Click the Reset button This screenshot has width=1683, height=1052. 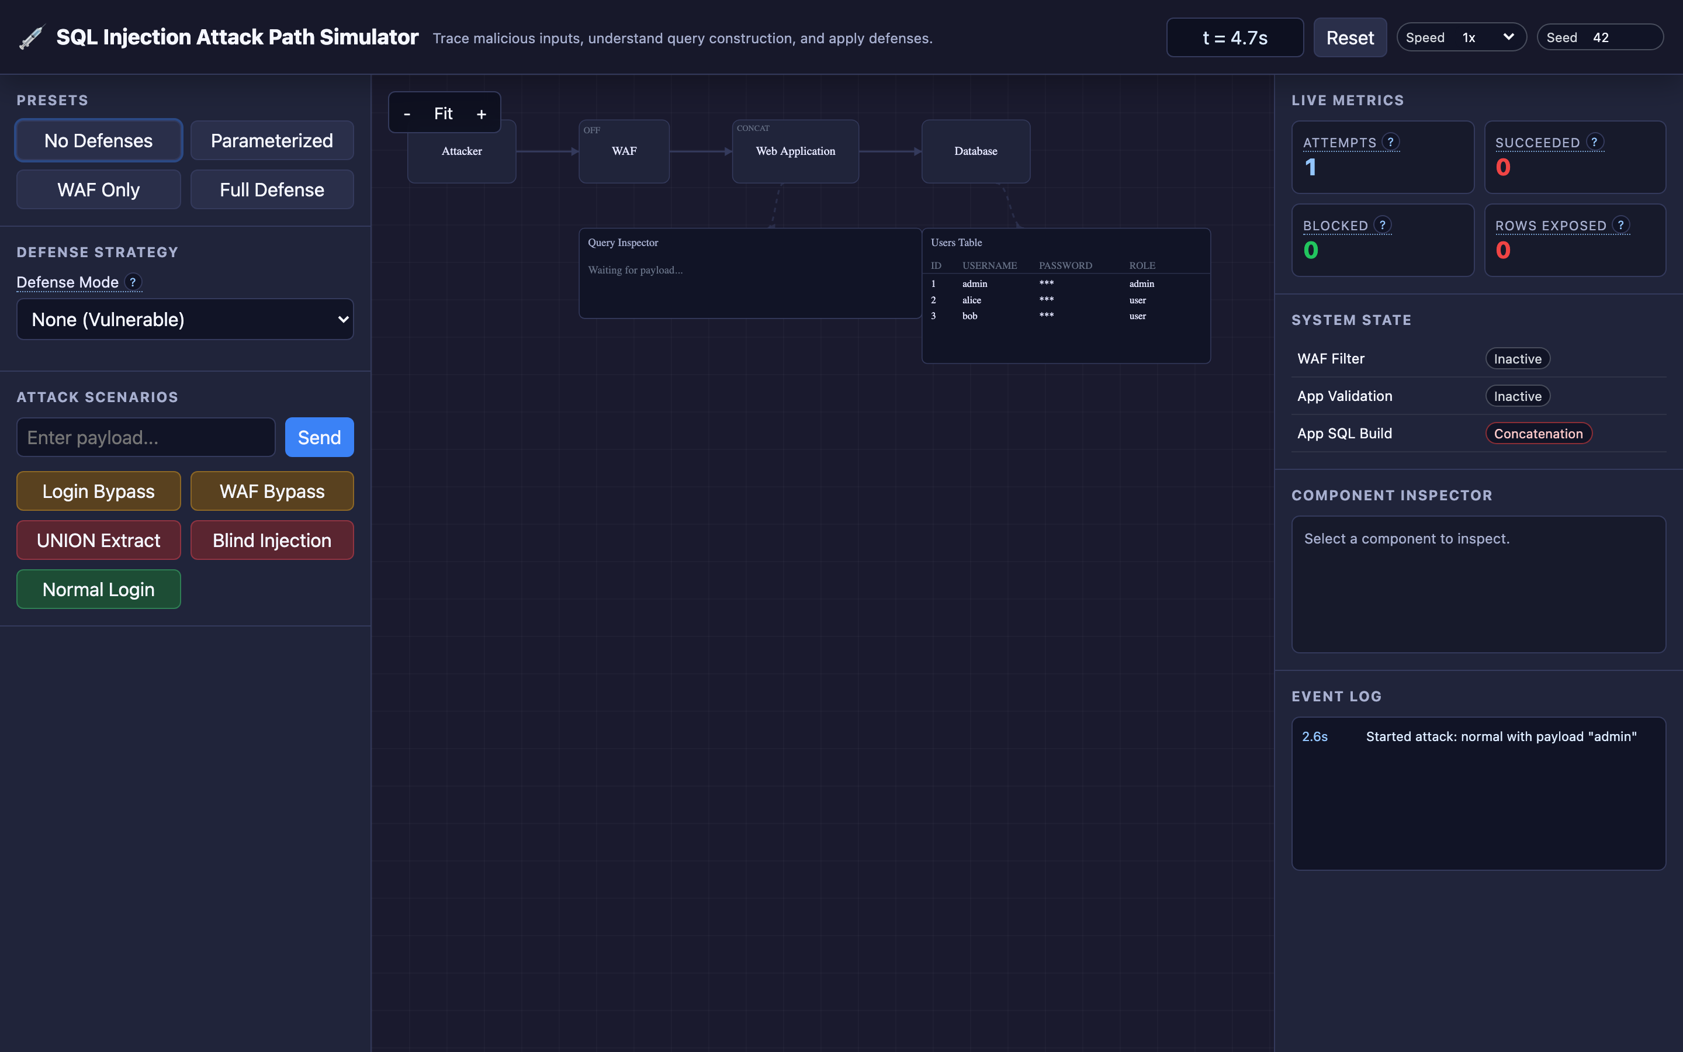pos(1350,37)
